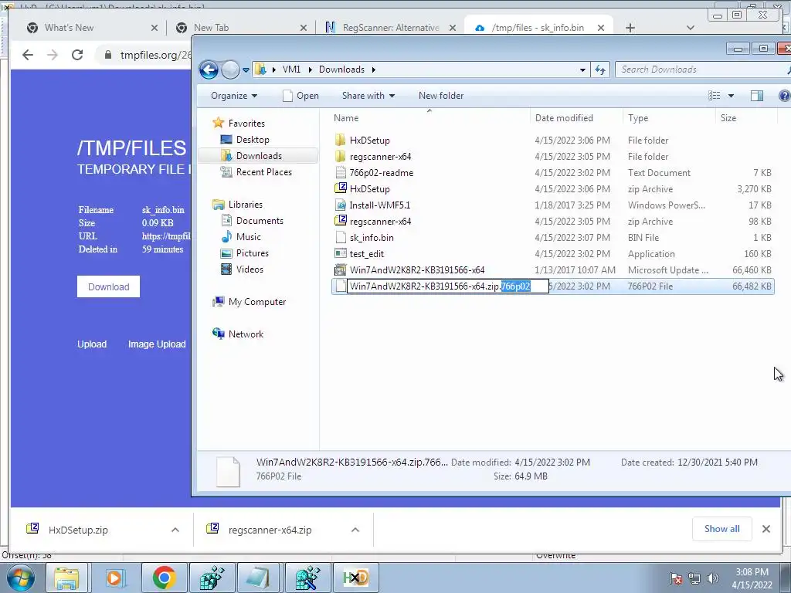Open the view options dropdown arrow

tap(731, 96)
